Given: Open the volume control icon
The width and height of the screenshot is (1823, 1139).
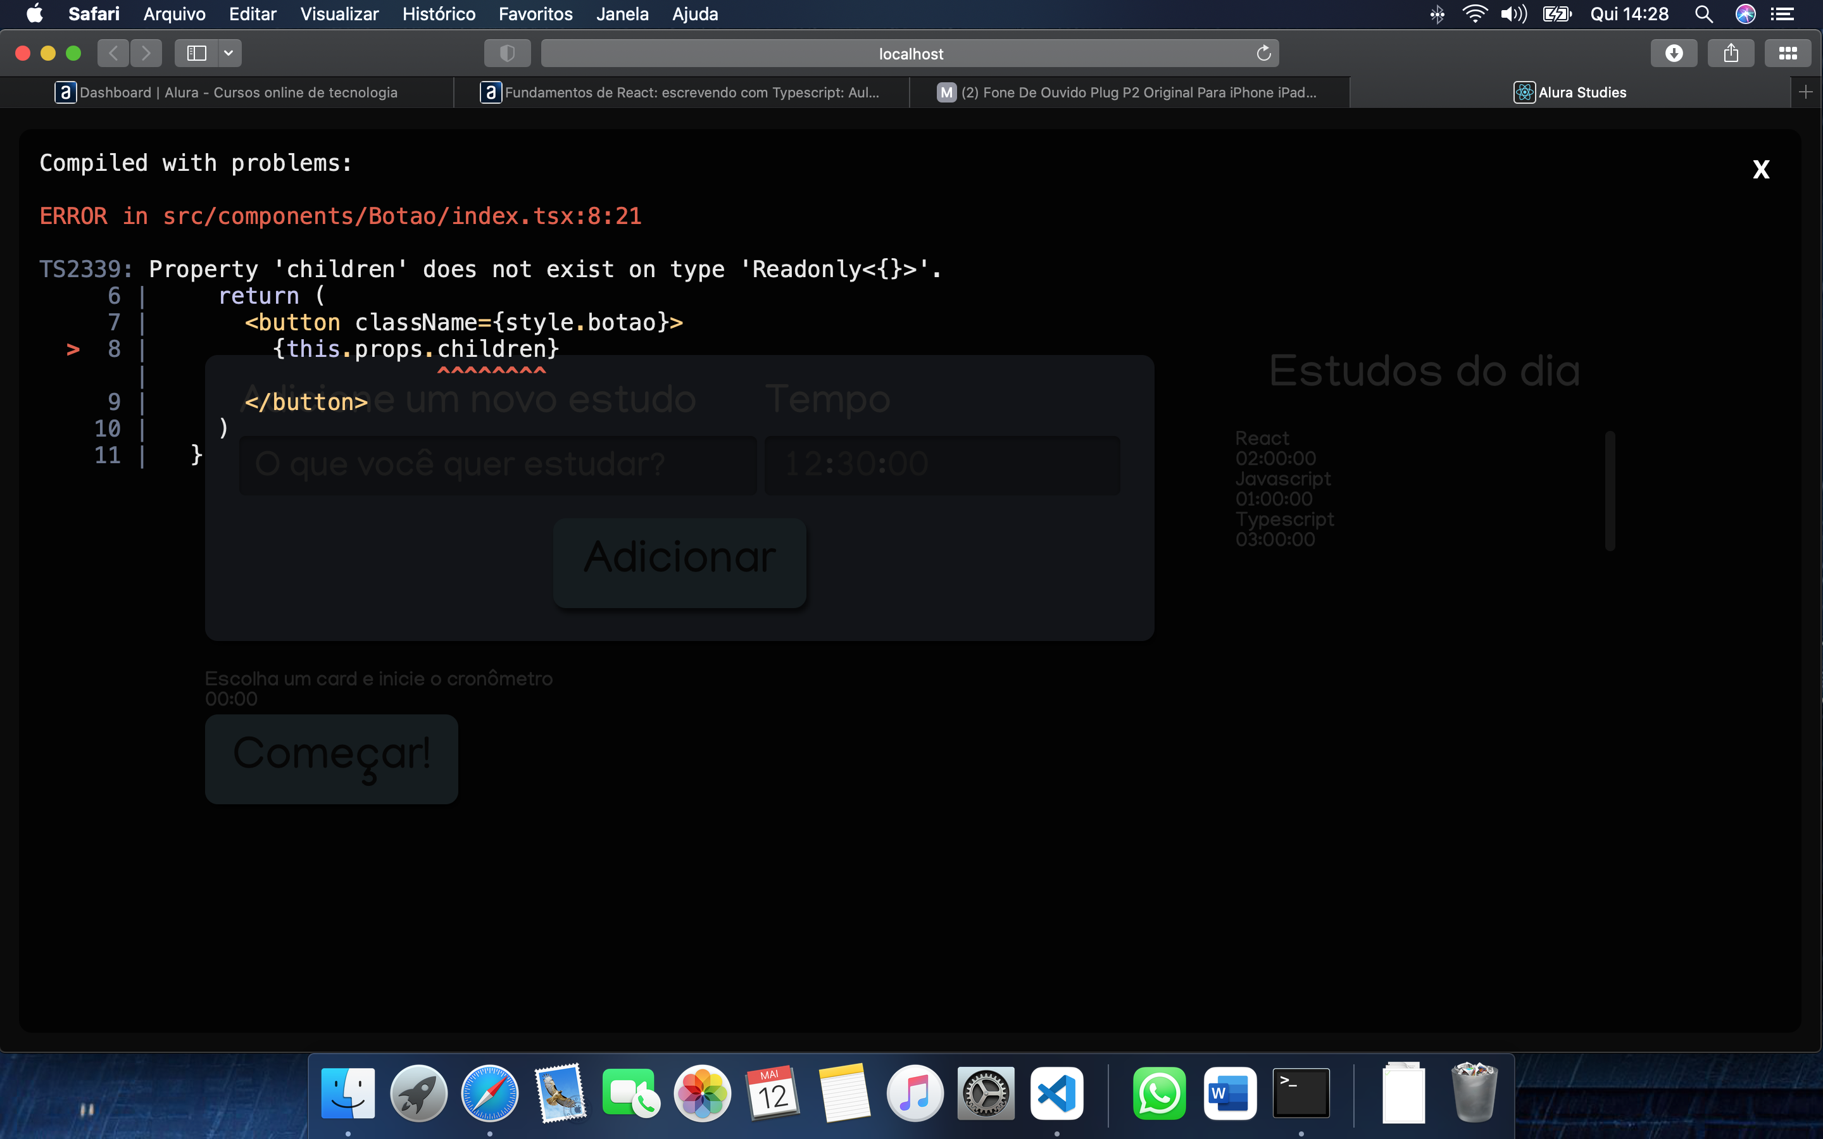Looking at the screenshot, I should [x=1513, y=13].
